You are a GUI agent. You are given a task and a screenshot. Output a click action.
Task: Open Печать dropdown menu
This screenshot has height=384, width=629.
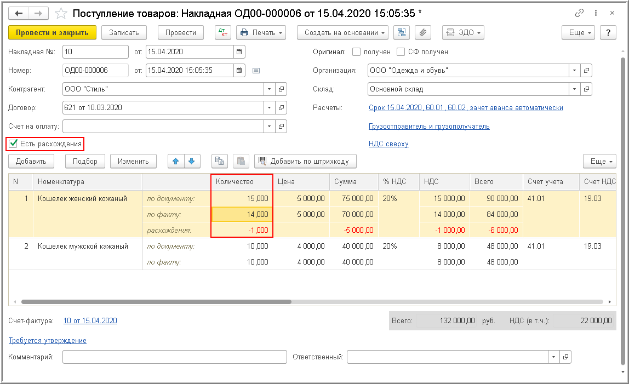261,32
